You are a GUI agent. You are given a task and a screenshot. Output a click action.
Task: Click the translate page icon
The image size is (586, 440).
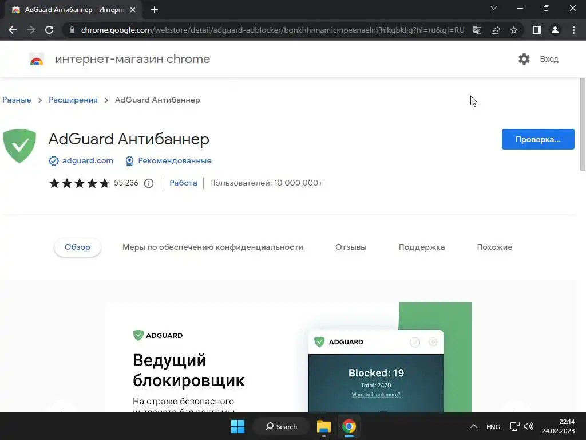pyautogui.click(x=477, y=30)
